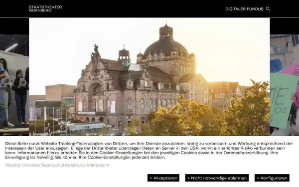Click the Staatstheater Nürnberg logo
This screenshot has height=187, width=299.
coord(45,9)
